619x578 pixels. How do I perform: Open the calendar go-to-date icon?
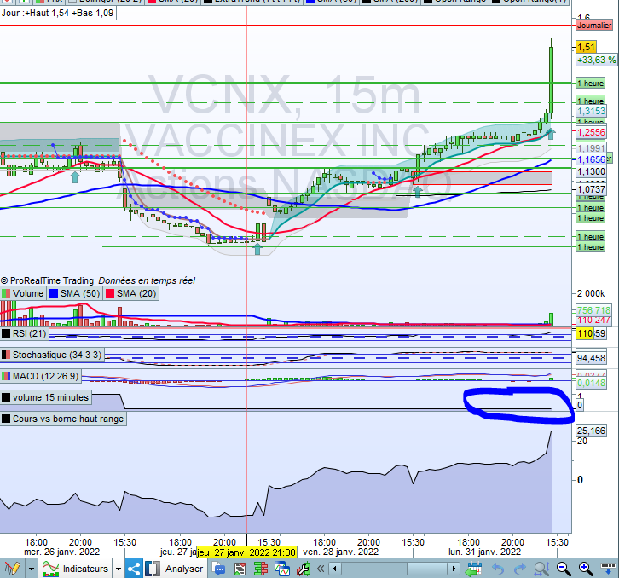coord(473,569)
